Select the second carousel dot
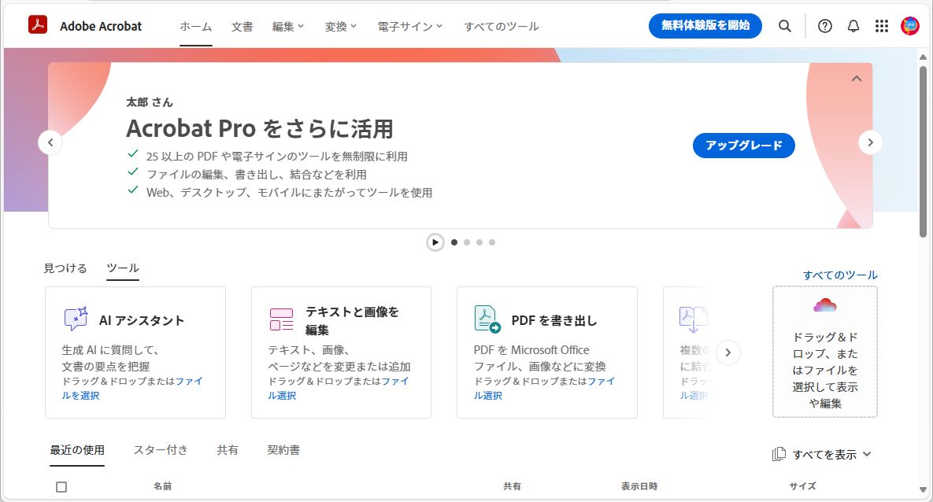This screenshot has width=933, height=502. coord(466,242)
